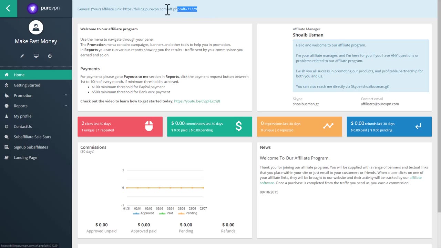Click the $500 minimum threshold Bank wire line
This screenshot has height=248, width=441.
(x=131, y=92)
